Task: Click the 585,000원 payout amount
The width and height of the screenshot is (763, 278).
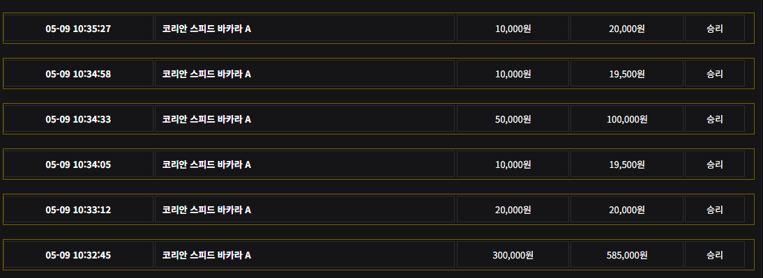Action: 627,254
